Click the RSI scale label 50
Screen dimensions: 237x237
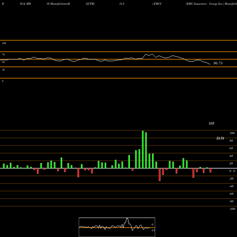click(3, 62)
